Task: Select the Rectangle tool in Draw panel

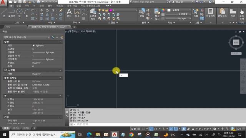Action: 33,10
